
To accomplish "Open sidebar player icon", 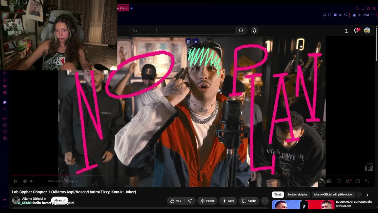I will click(x=5, y=119).
